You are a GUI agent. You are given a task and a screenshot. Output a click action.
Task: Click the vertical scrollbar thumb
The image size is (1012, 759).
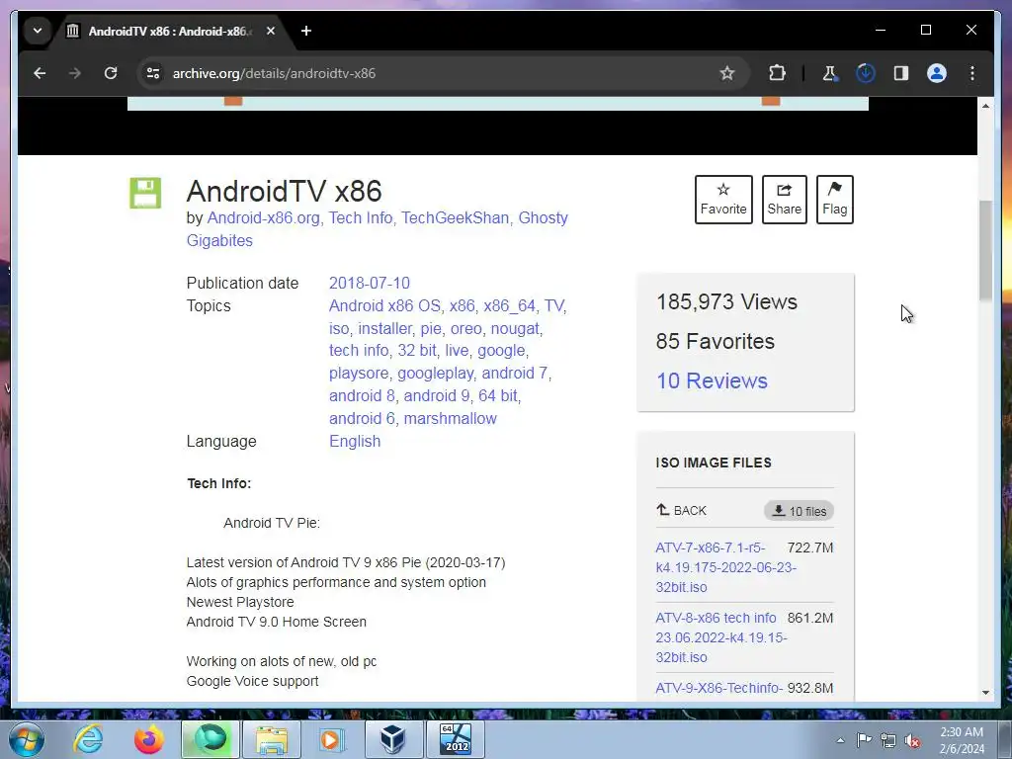click(985, 250)
